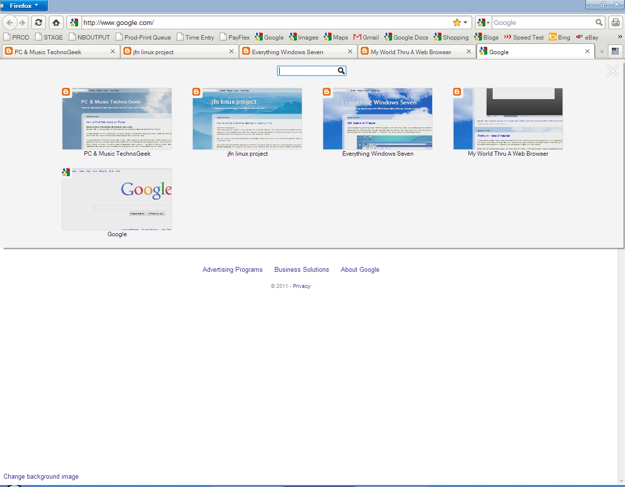The width and height of the screenshot is (625, 487).
Task: Open the PayFlex bookmark
Action: 234,37
